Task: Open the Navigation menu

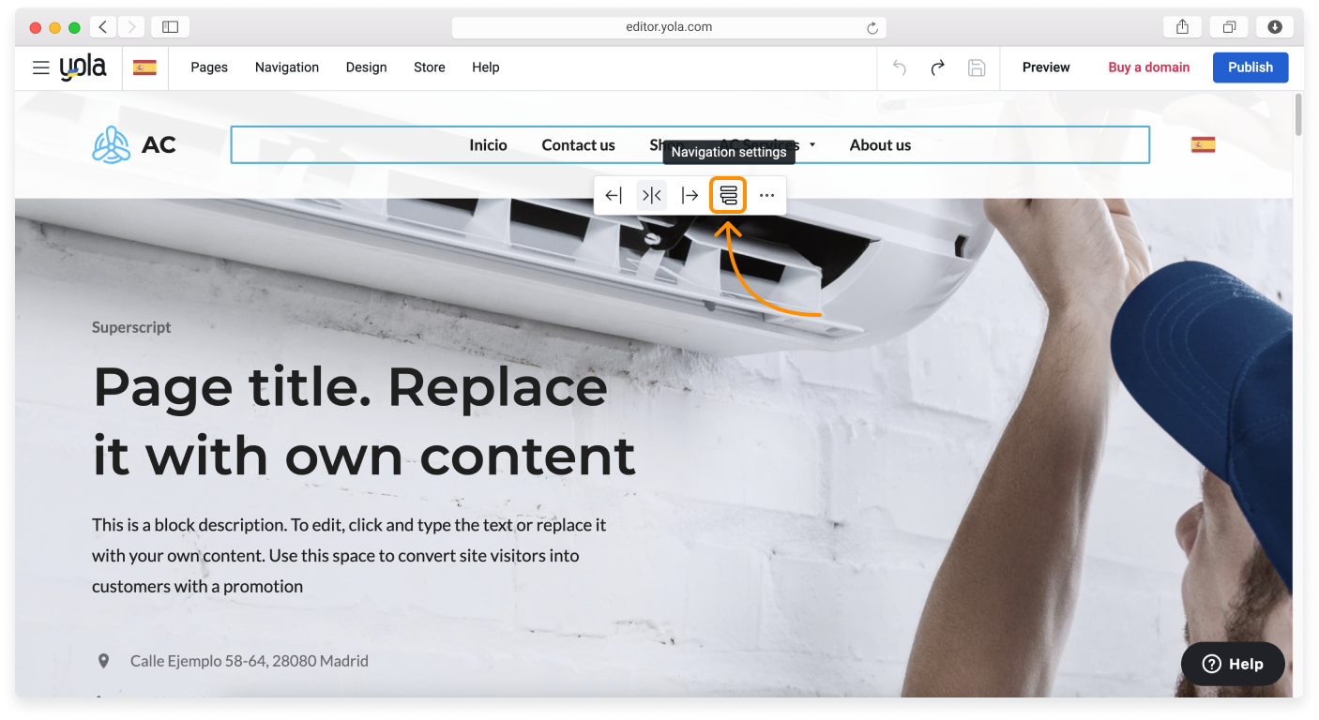Action: coord(286,67)
